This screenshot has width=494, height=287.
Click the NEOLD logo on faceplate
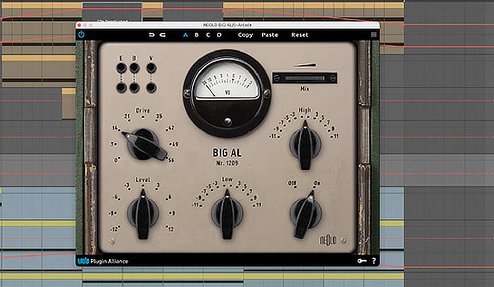point(328,241)
